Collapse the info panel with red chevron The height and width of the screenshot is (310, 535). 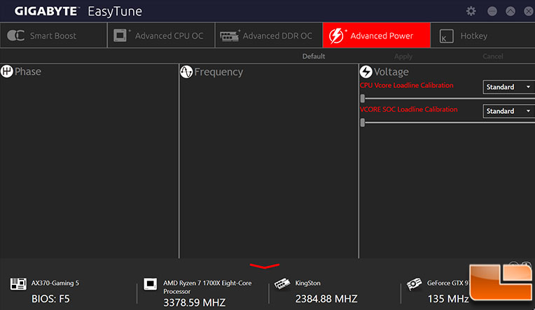click(265, 265)
